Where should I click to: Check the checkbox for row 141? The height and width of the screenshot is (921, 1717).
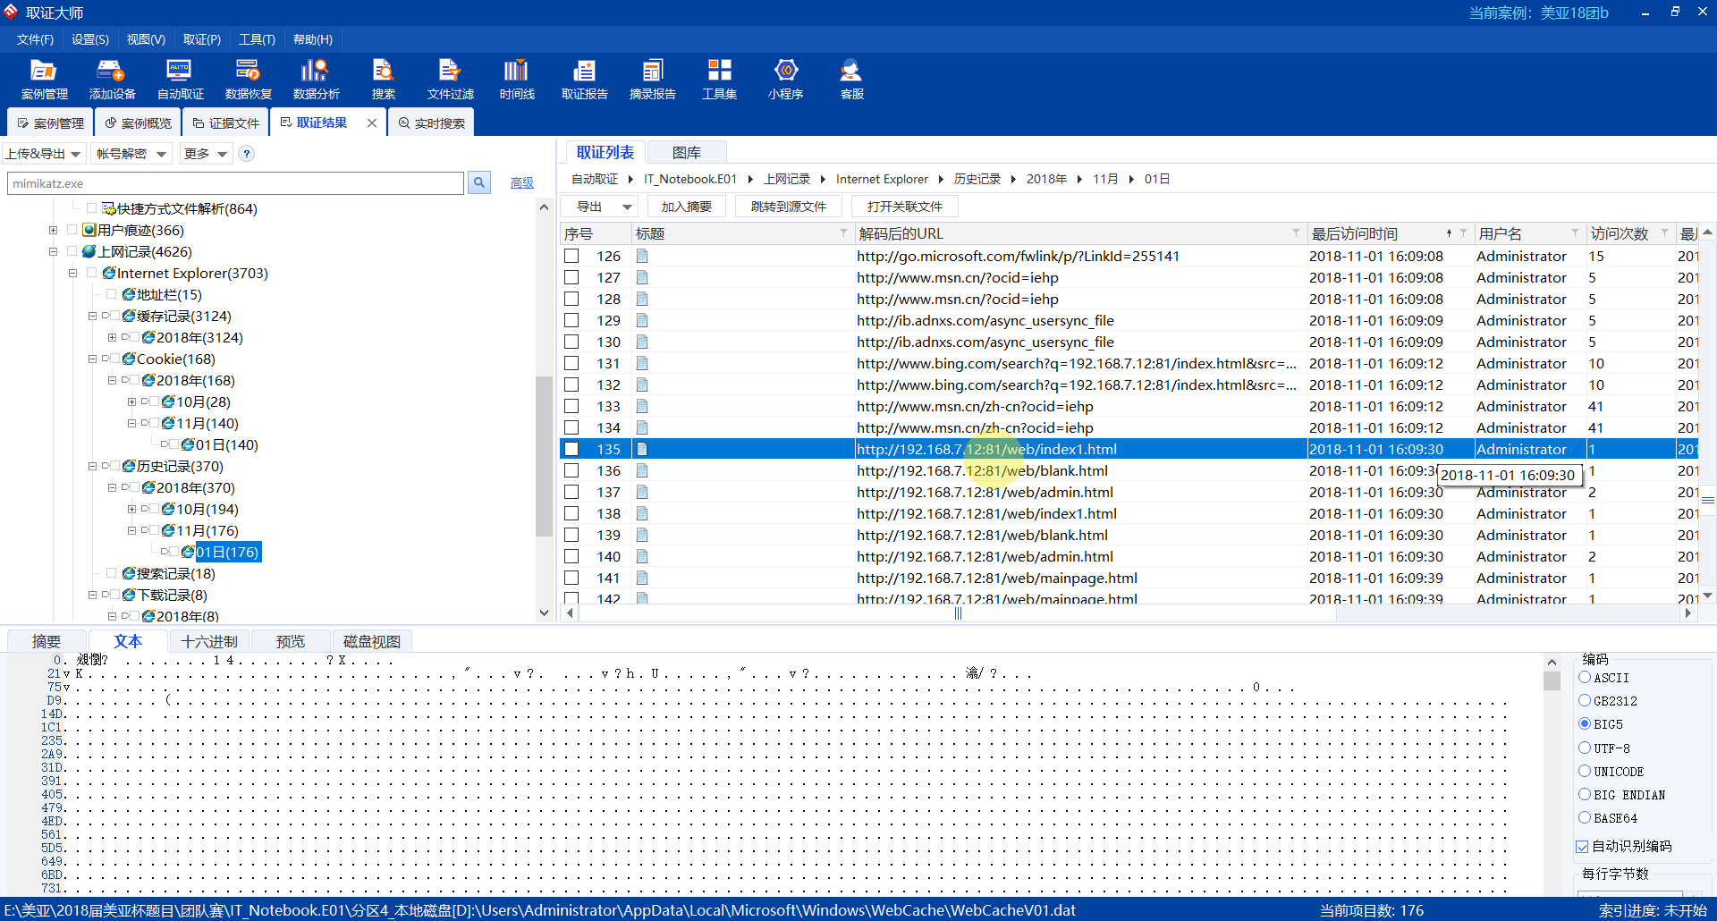(x=571, y=578)
